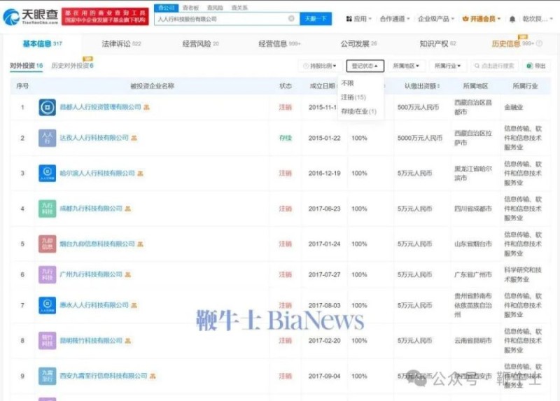Switch to 经营风险 tab
560x401 pixels.
[x=200, y=43]
